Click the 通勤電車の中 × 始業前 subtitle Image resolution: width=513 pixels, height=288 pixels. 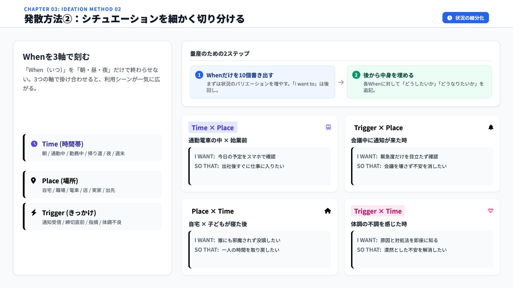(x=217, y=141)
